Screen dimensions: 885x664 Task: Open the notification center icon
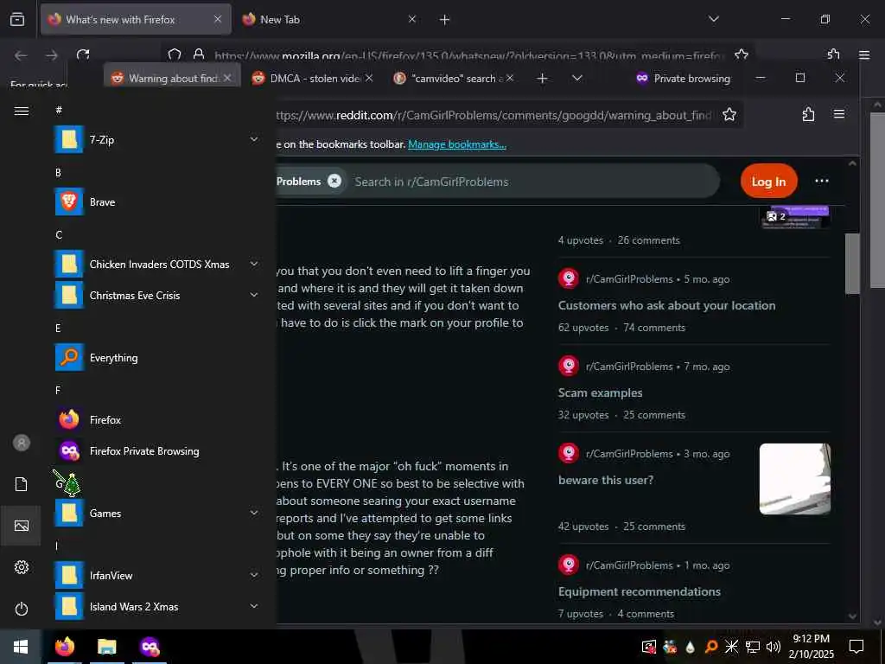click(x=856, y=646)
